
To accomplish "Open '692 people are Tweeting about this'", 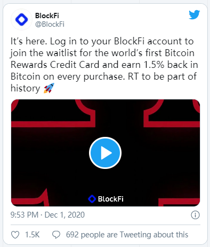I will pyautogui.click(x=127, y=235).
